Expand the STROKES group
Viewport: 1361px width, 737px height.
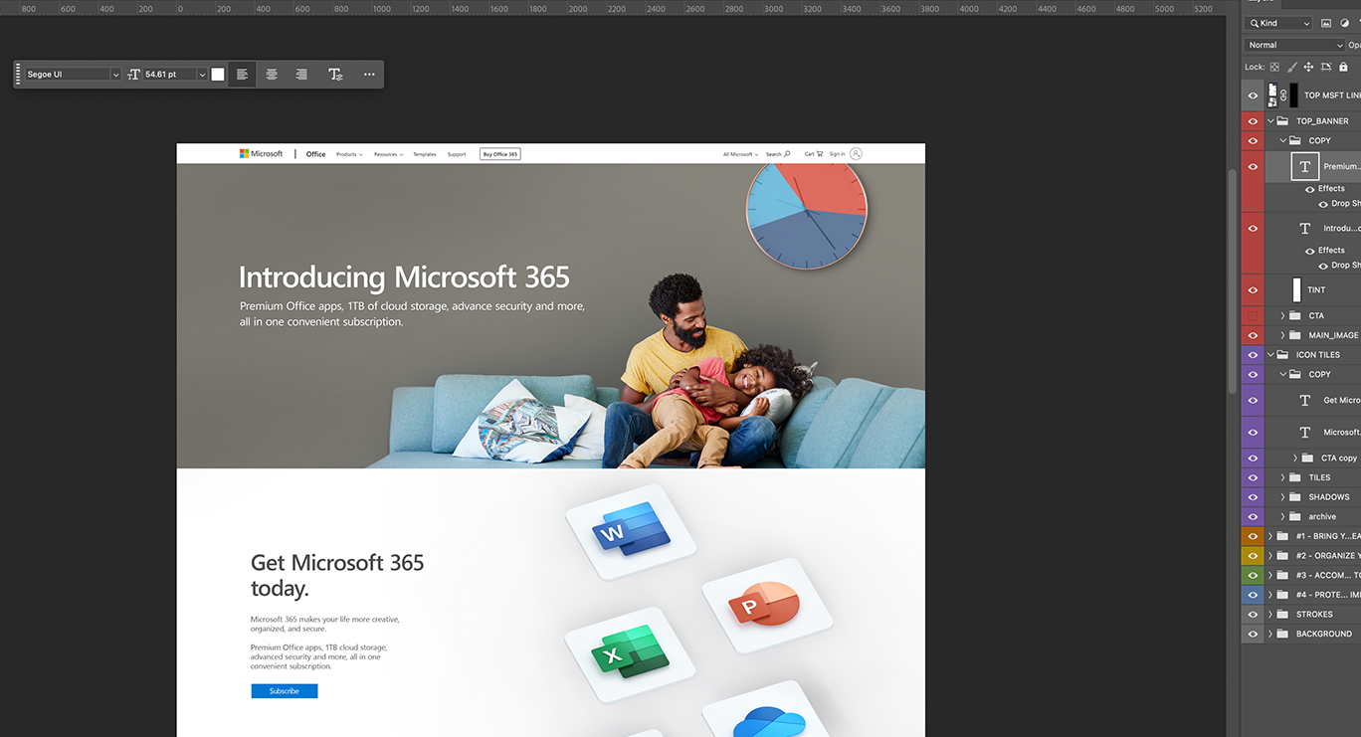pyautogui.click(x=1270, y=614)
